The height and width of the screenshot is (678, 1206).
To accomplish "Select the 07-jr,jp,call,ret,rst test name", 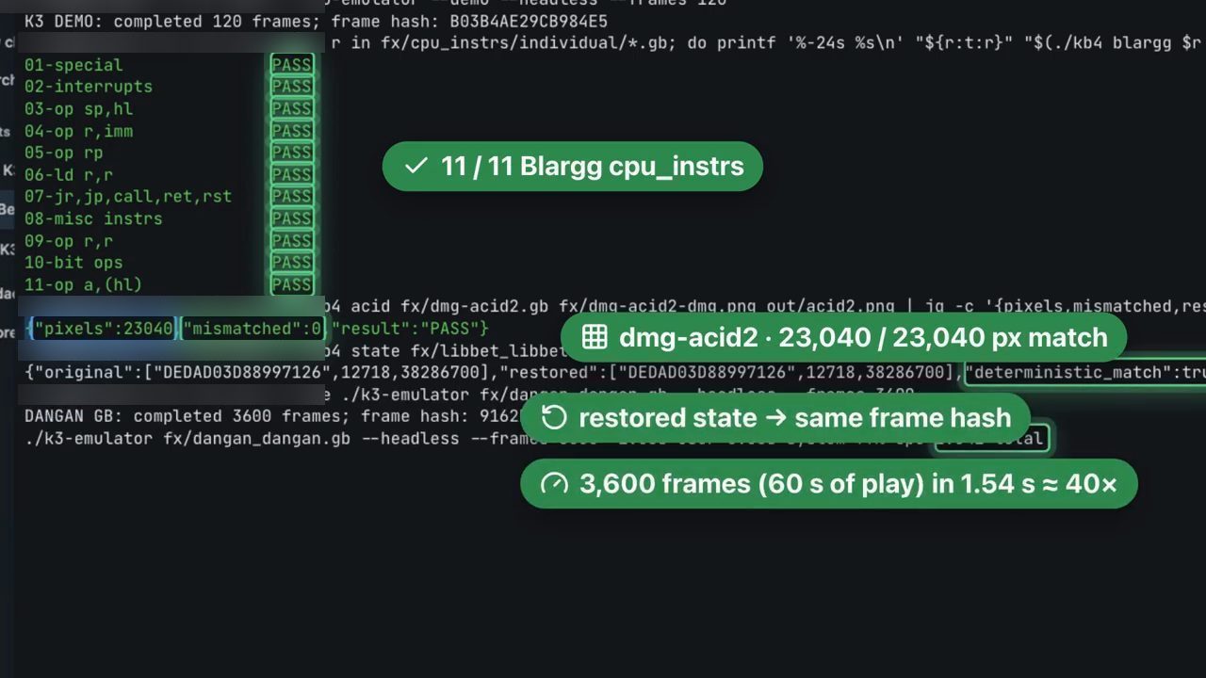I will pyautogui.click(x=128, y=197).
